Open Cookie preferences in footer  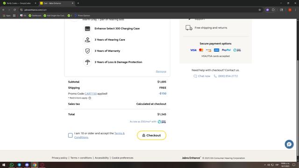coord(122,158)
